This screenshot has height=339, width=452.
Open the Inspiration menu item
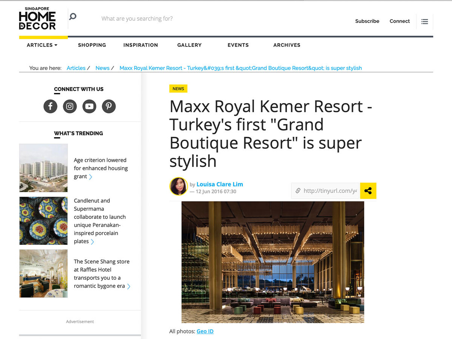click(141, 45)
